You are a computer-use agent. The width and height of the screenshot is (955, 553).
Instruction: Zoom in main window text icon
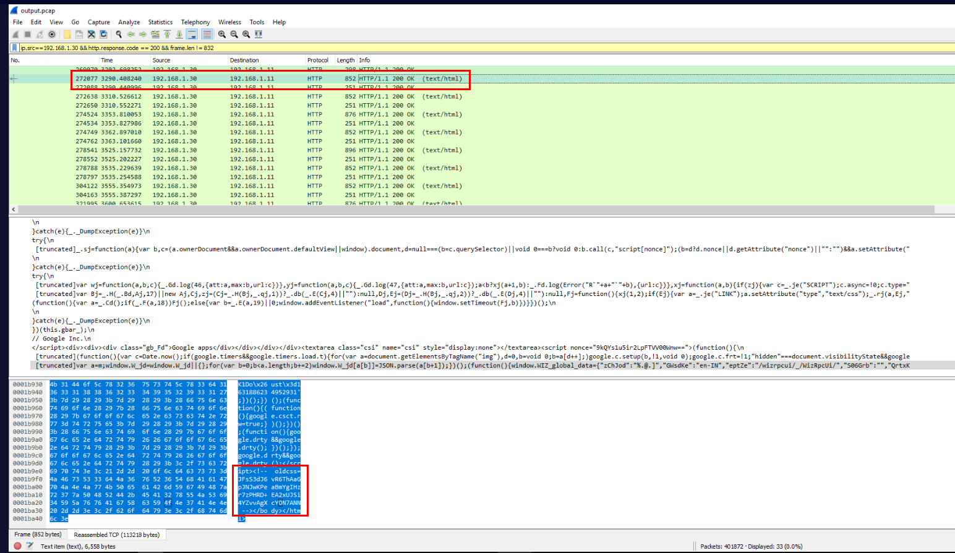tap(222, 35)
